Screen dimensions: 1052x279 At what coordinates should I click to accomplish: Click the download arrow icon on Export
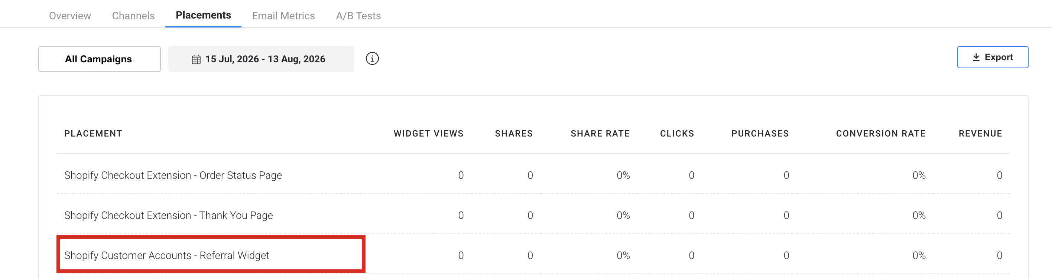[976, 57]
